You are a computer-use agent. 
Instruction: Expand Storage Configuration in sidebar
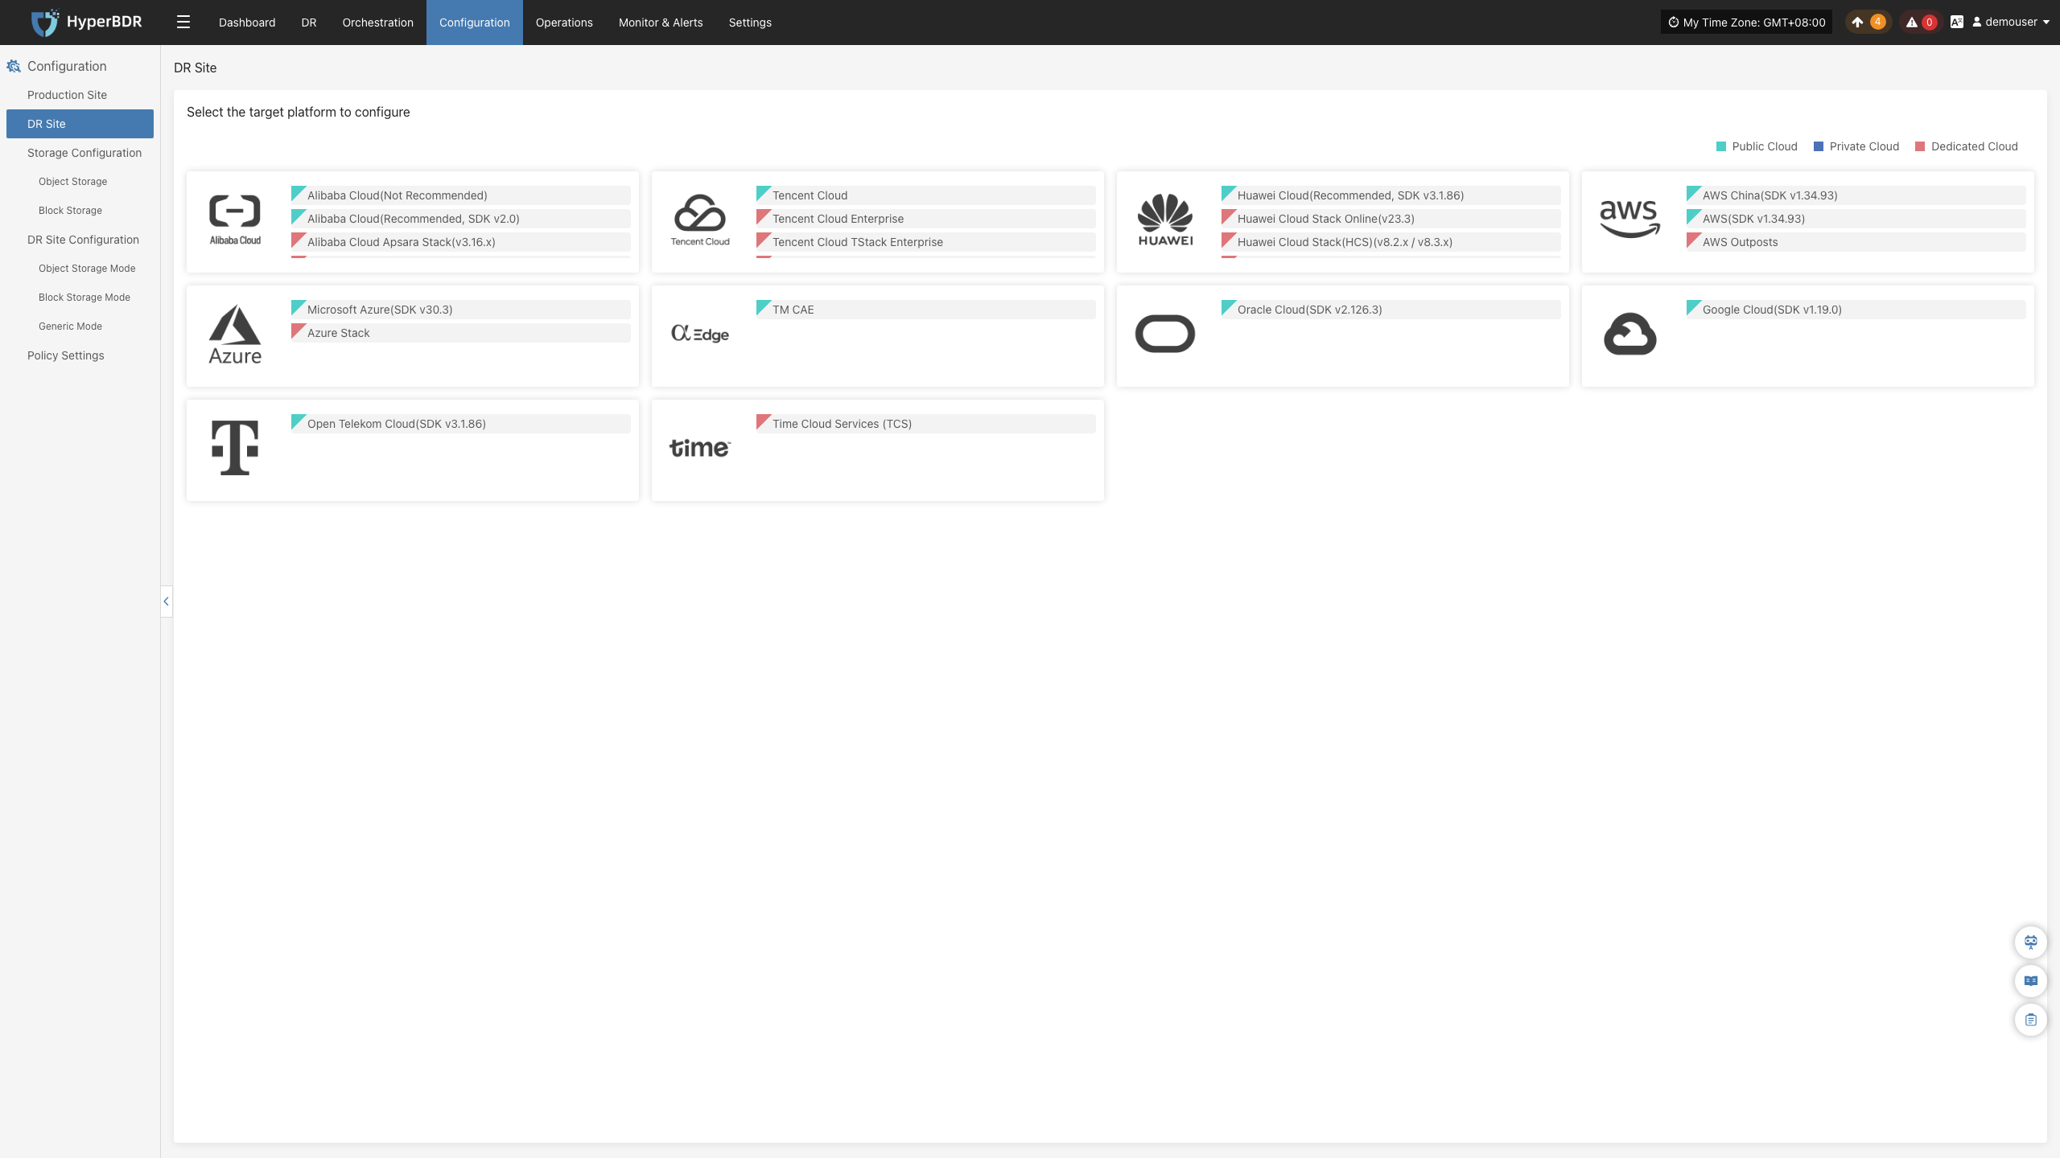[80, 153]
